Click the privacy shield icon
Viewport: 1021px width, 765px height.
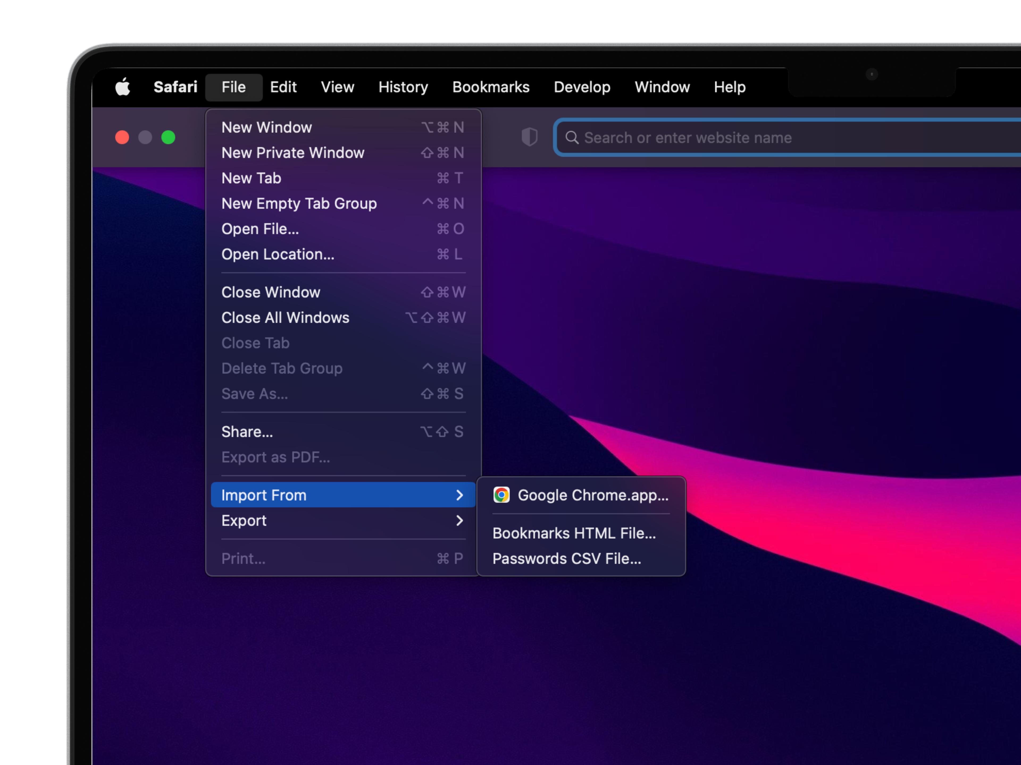pyautogui.click(x=529, y=137)
